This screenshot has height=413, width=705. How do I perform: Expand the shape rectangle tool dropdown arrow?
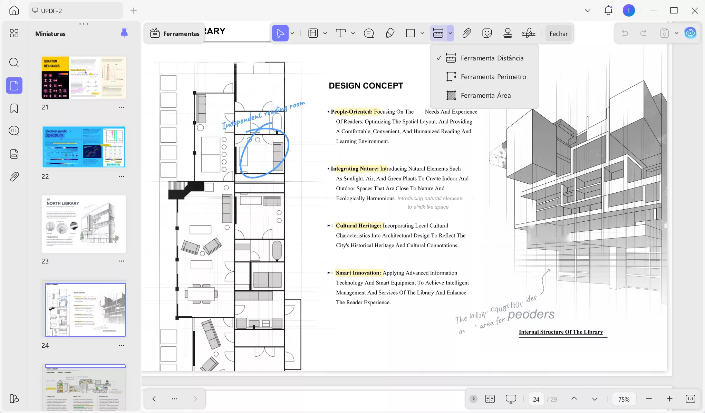[x=422, y=33]
